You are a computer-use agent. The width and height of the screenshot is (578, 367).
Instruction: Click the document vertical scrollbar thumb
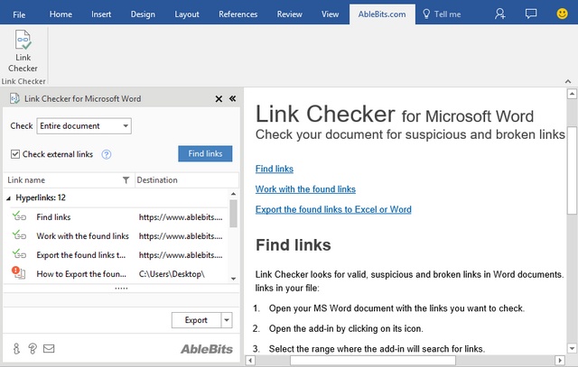[572, 170]
